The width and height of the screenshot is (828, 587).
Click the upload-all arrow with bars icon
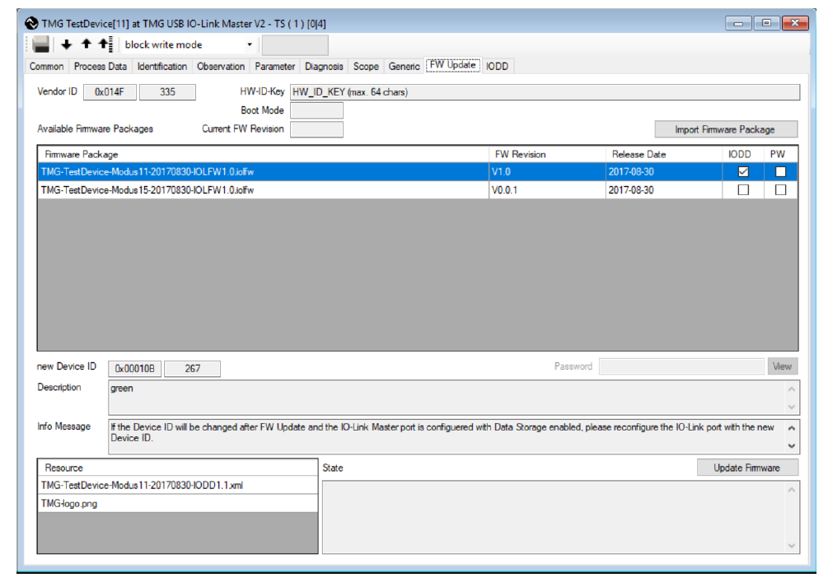pyautogui.click(x=104, y=44)
